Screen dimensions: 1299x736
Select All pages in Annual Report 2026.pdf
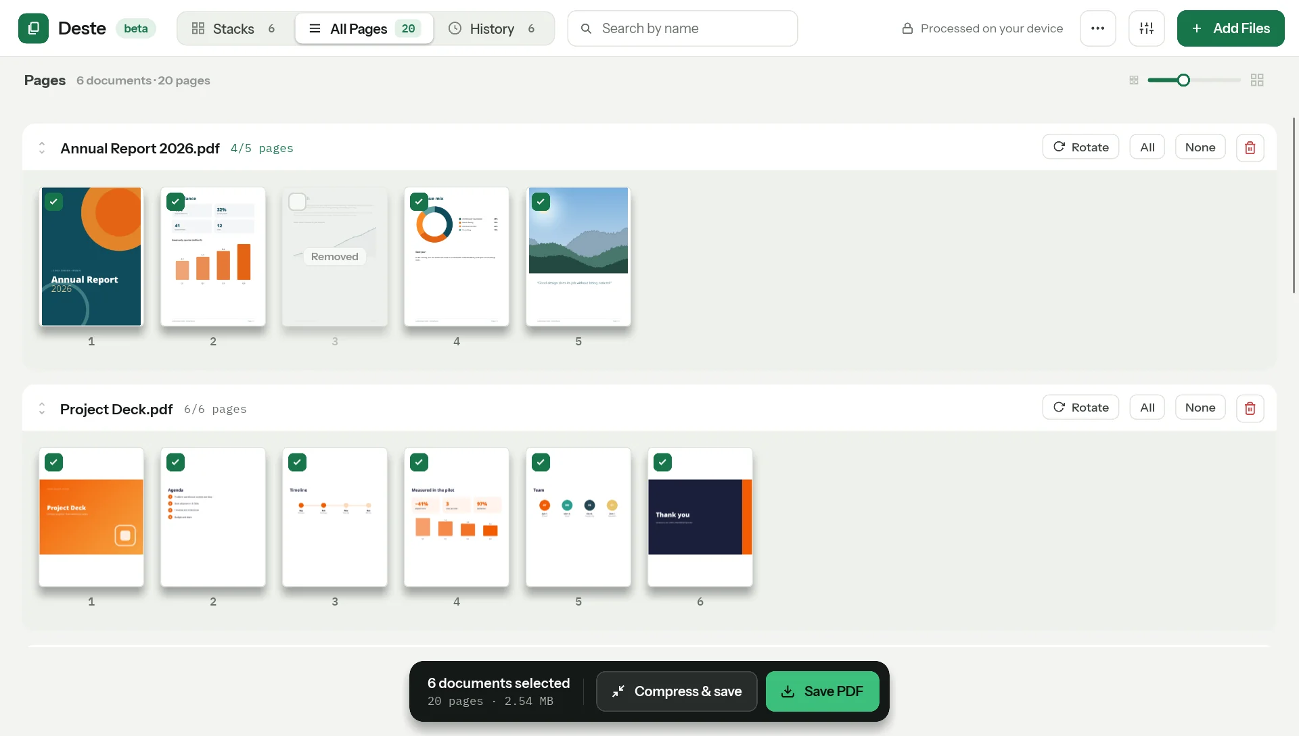1147,147
